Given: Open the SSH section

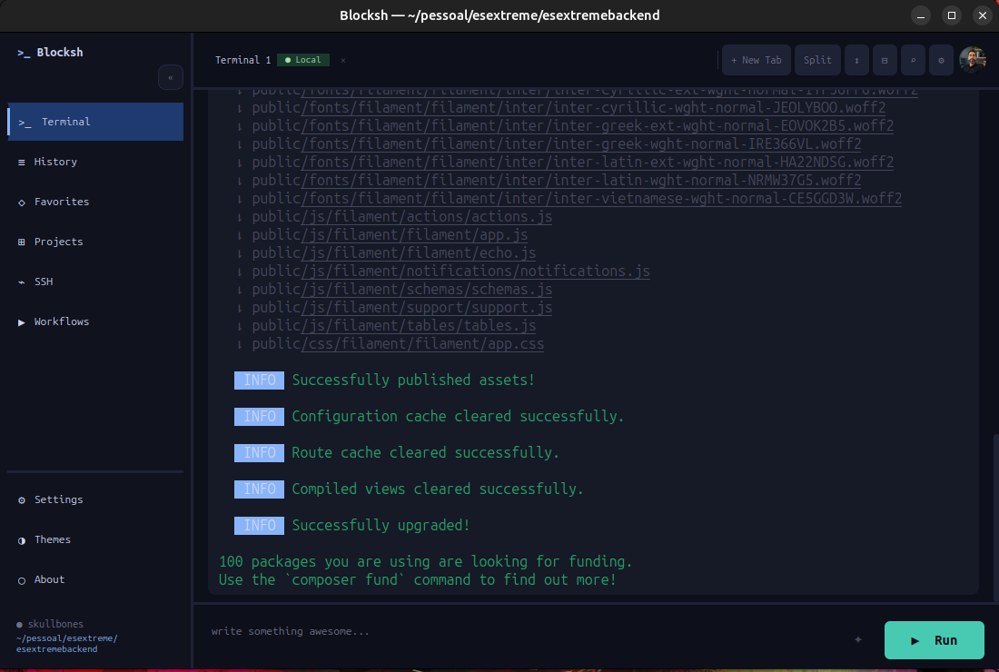Looking at the screenshot, I should coord(95,282).
